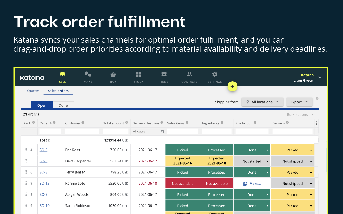Click the info icon next to Sales items
Viewport: 343px width, 214px height.
point(187,123)
